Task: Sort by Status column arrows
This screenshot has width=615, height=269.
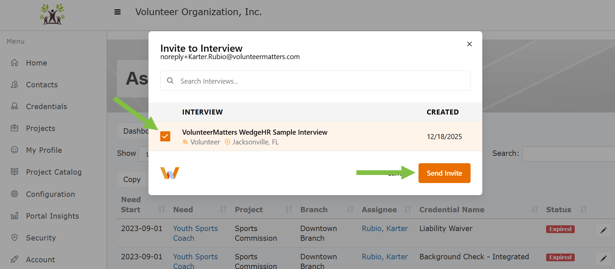Action: (x=584, y=209)
